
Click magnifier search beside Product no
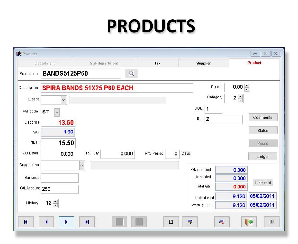(x=131, y=74)
